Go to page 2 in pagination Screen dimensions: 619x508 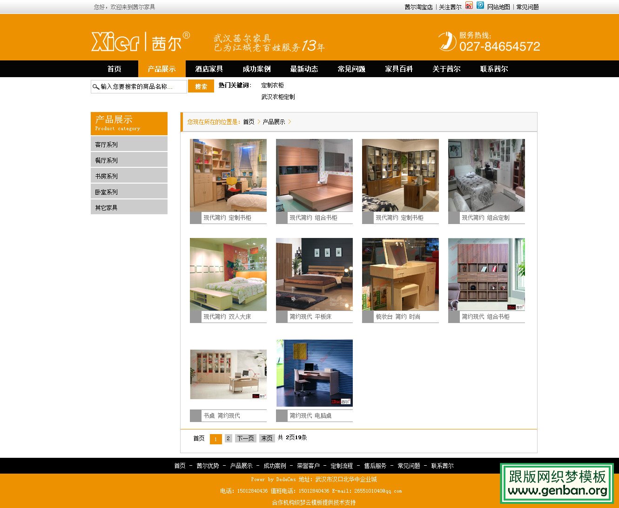coord(228,438)
